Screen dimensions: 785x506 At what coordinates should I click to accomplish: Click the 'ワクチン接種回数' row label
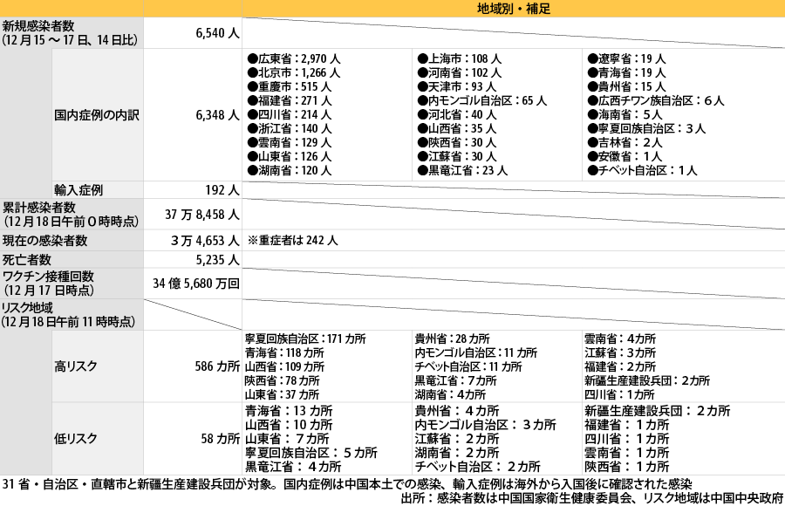coord(48,276)
